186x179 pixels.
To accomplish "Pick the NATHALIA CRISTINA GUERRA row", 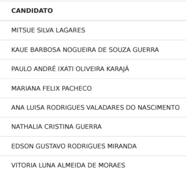I will tap(93, 127).
